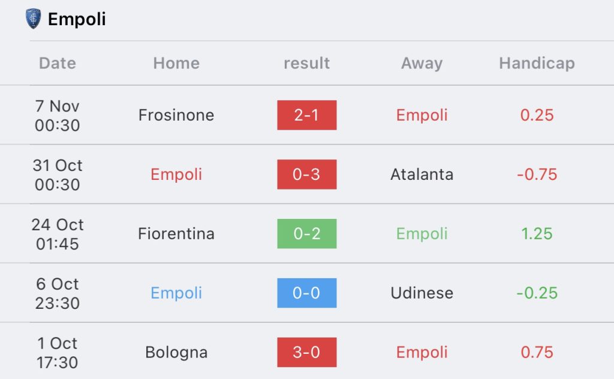Open the red 2-1 result badge
614x379 pixels.
[306, 115]
